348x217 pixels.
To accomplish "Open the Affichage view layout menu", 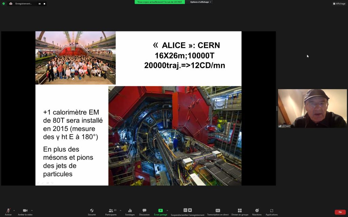I will 339,3.
